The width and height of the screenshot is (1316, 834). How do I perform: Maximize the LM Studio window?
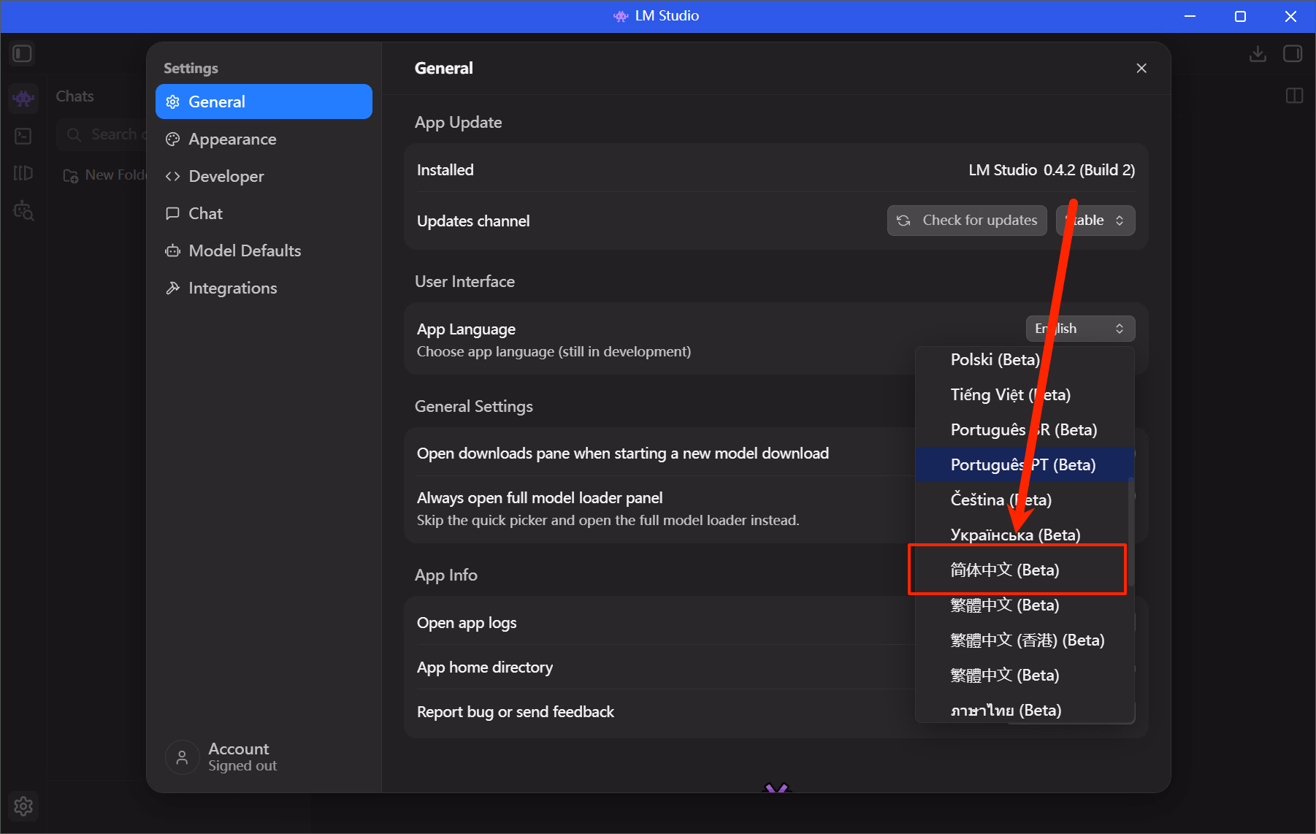coord(1240,16)
